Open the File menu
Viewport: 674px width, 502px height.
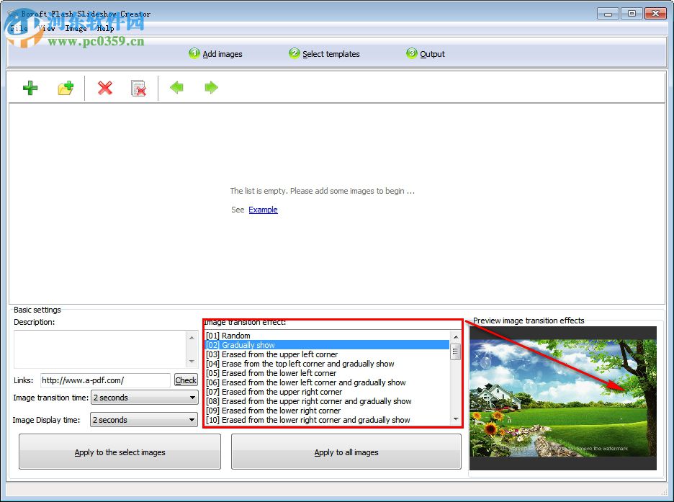pyautogui.click(x=17, y=28)
